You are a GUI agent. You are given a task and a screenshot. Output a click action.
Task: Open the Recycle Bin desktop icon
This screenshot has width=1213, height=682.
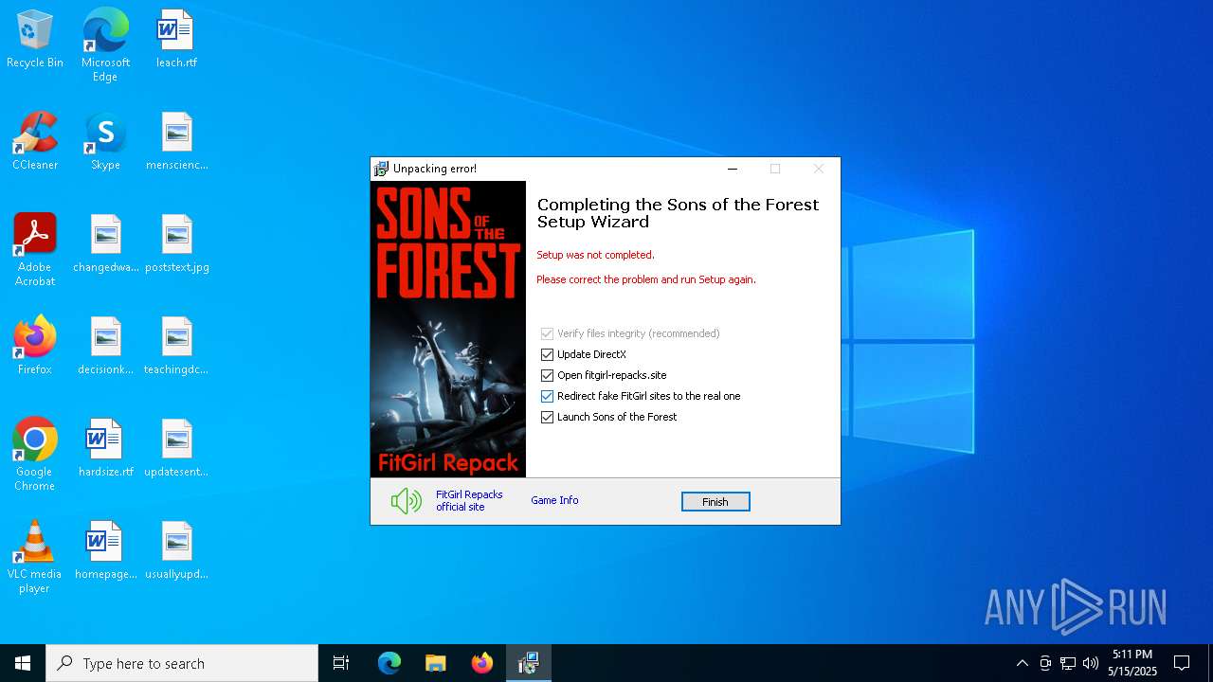click(x=35, y=39)
